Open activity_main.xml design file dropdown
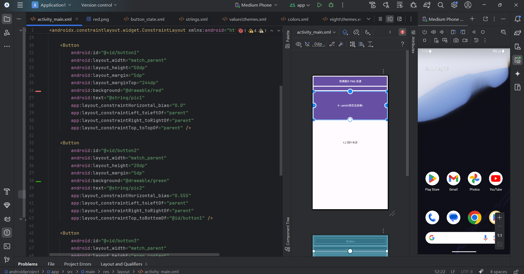This screenshot has height=274, width=524. click(316, 32)
